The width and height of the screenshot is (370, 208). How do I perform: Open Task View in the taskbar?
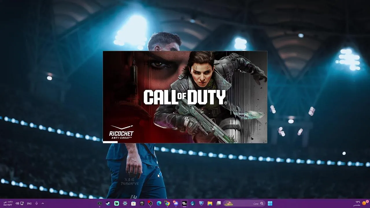[x=219, y=203]
